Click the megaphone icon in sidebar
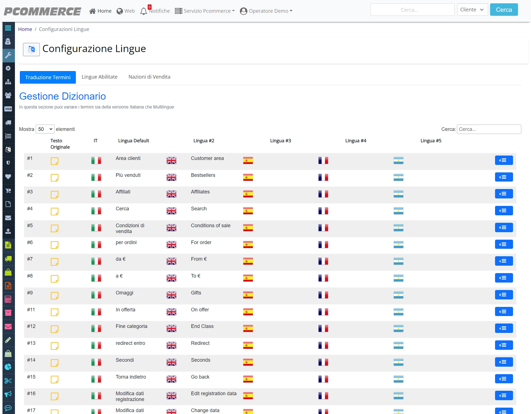 pyautogui.click(x=8, y=394)
